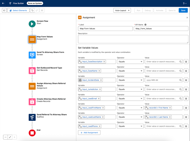Open Operator dropdown for Input_LeadPhone

pyautogui.click(x=130, y=126)
